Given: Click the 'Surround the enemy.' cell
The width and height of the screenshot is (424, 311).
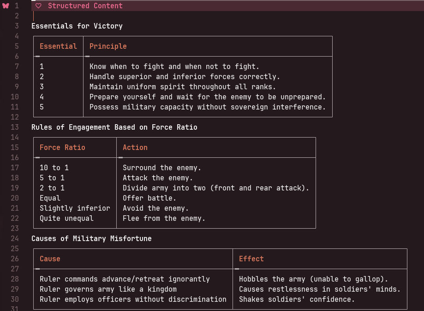Looking at the screenshot, I should pyautogui.click(x=161, y=168).
